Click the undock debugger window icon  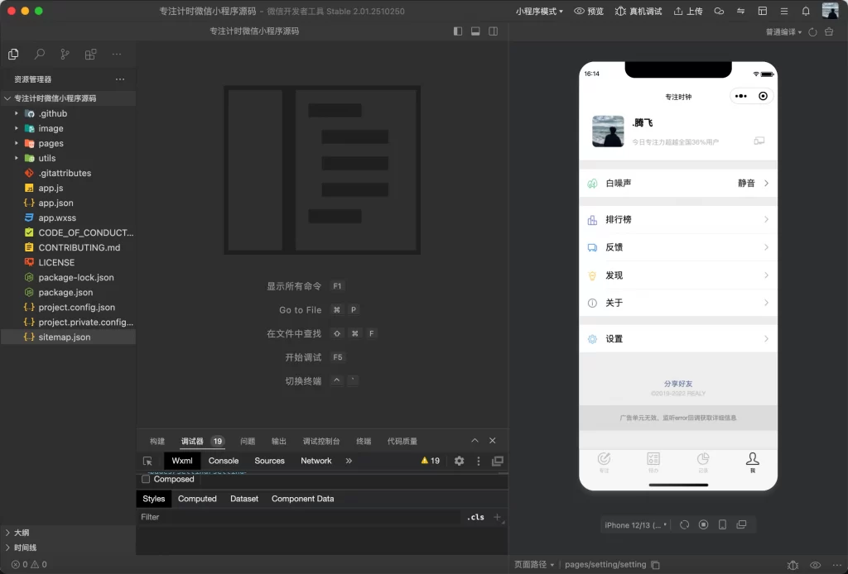[498, 461]
